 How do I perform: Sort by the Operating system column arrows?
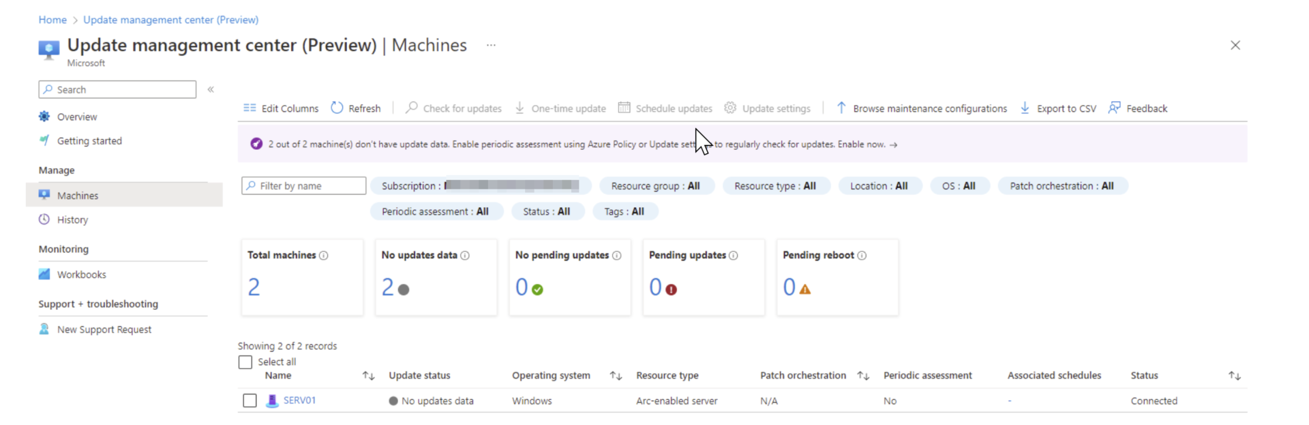(x=616, y=376)
